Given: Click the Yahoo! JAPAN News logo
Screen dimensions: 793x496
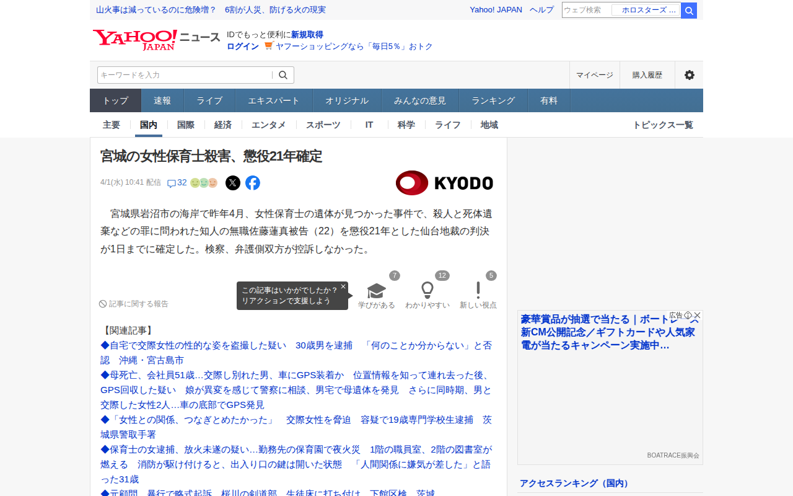Looking at the screenshot, I should point(157,40).
